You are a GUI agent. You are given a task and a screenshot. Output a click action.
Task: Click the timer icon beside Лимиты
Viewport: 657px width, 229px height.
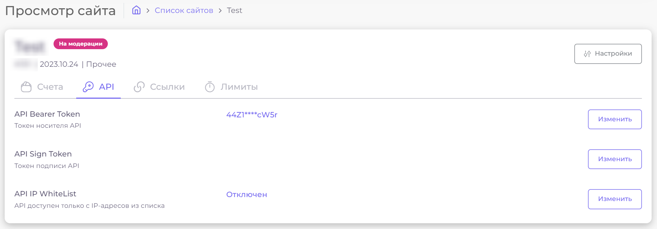210,87
